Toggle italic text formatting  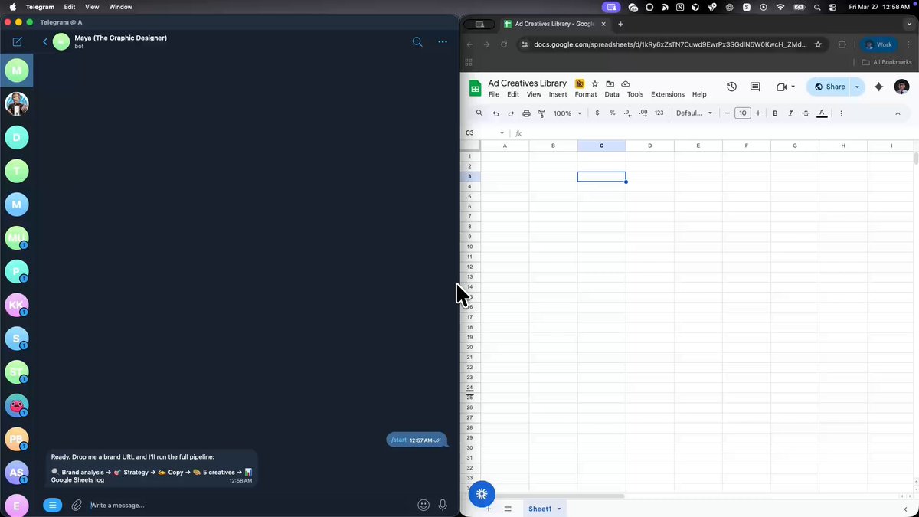(x=790, y=113)
